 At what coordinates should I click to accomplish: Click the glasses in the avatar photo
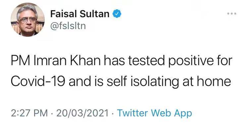coord(28,20)
